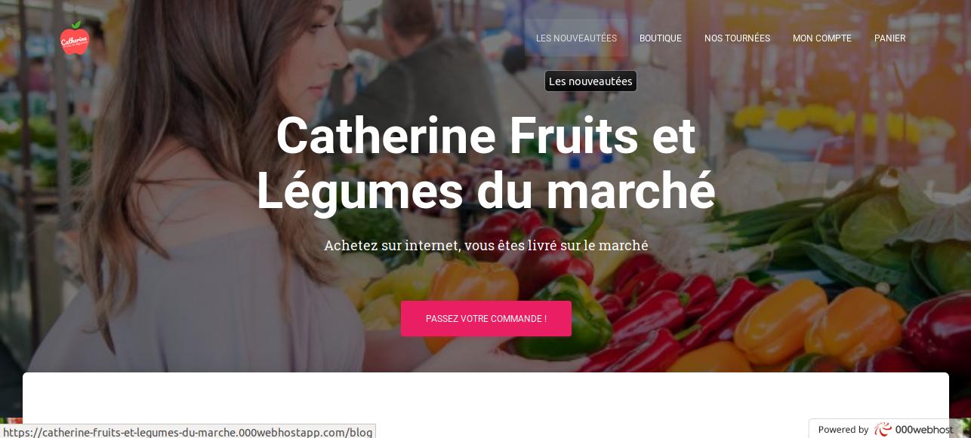
Task: Click the 'Powered by' banner text
Action: pos(843,430)
